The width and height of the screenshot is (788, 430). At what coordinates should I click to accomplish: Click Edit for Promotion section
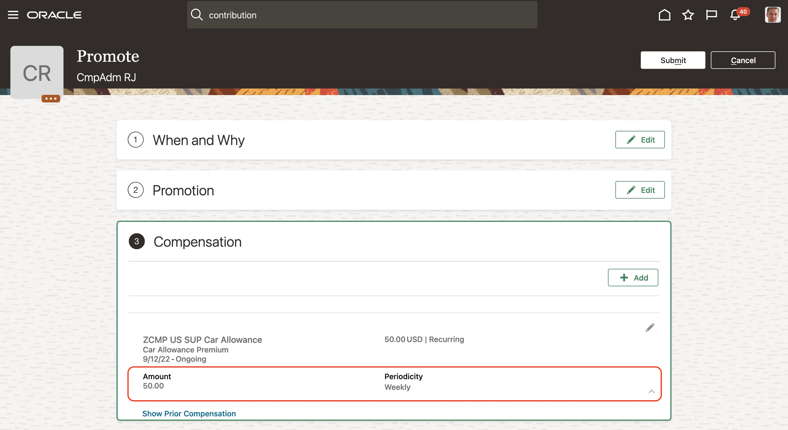[640, 190]
